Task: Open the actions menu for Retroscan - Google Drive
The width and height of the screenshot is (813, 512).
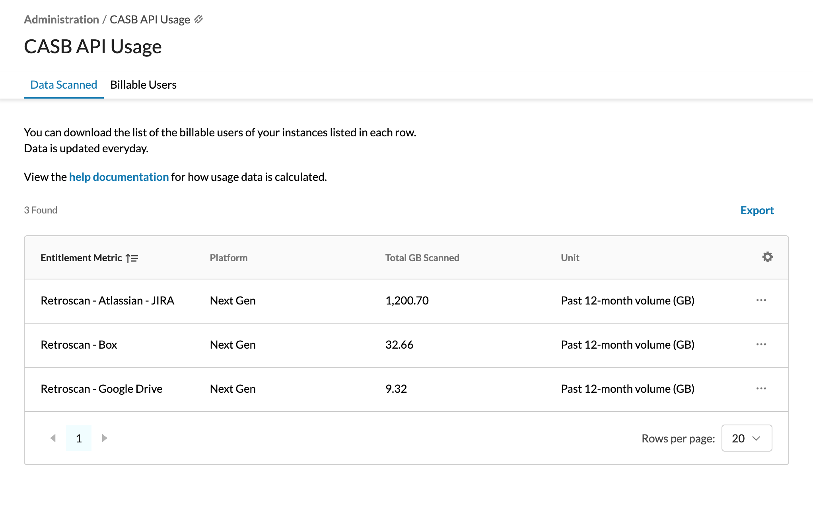Action: tap(762, 389)
